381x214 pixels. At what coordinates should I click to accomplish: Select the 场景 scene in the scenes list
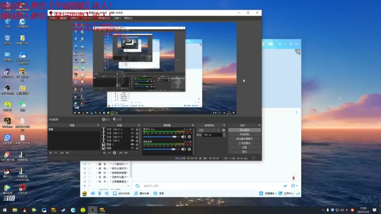pos(74,129)
